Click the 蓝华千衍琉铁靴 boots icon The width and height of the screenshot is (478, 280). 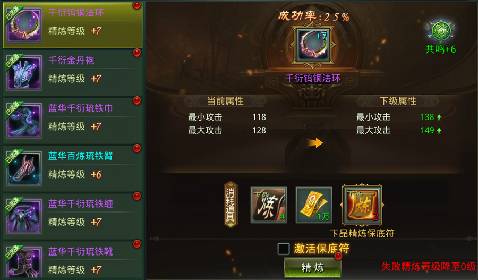pos(24,262)
